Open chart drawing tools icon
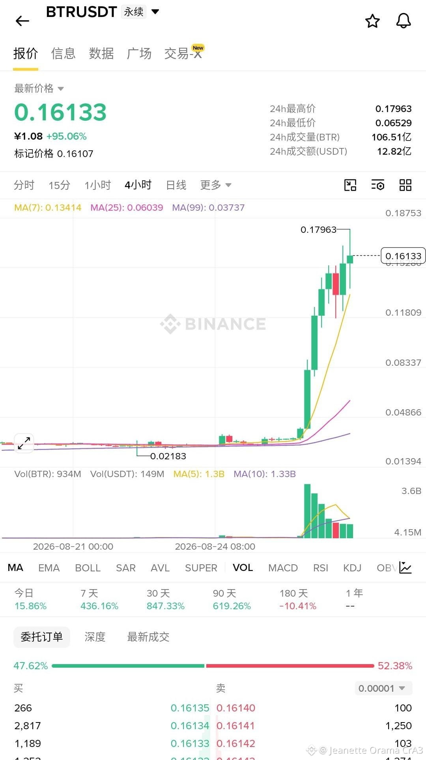 [x=350, y=185]
